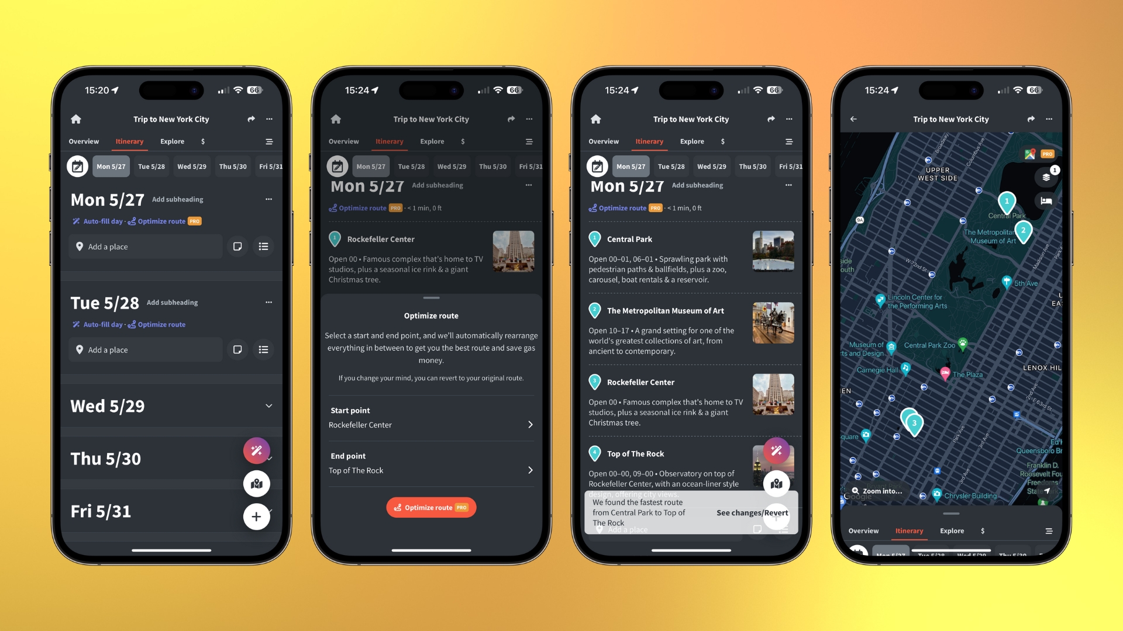Screen dimensions: 1123x631
Task: Expand the Wed 5/29 day section
Action: point(269,406)
